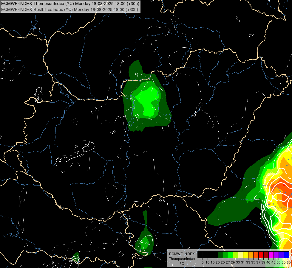
Task: Select the medium green legend swatch (25–27)
Action: tap(225, 255)
